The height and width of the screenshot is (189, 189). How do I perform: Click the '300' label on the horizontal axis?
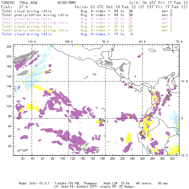pos(162,159)
